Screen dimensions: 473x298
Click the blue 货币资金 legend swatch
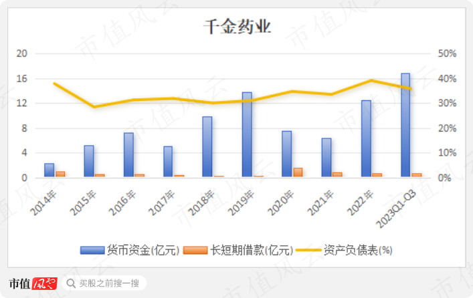click(x=92, y=251)
